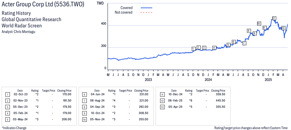Click the *6 rating in the 06-Feb-25 row
291x130 pixels.
[191, 101]
